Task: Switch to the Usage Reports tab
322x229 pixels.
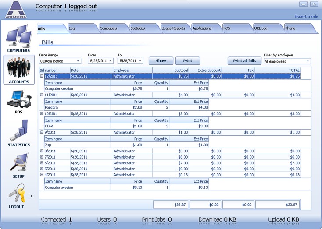Action: tap(175, 28)
